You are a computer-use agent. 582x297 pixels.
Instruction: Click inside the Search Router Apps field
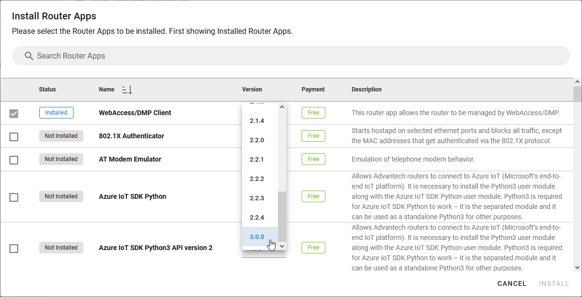291,56
